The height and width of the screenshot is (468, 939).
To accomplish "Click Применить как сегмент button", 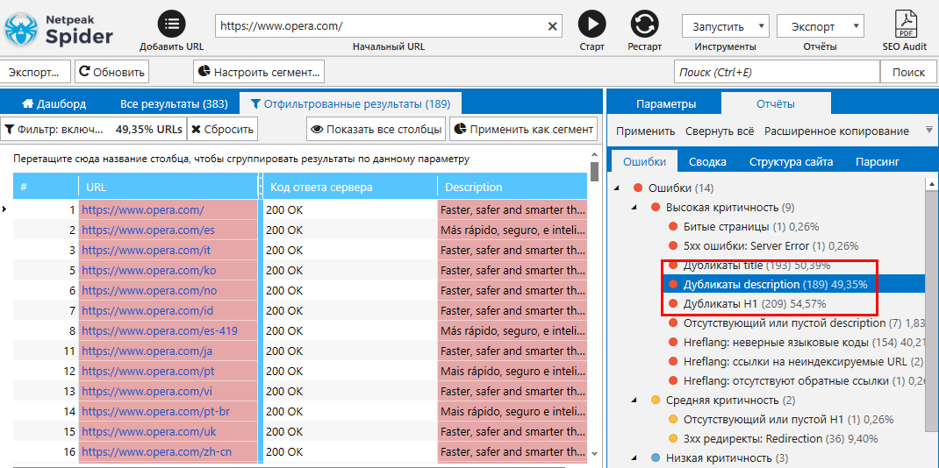I will click(523, 129).
